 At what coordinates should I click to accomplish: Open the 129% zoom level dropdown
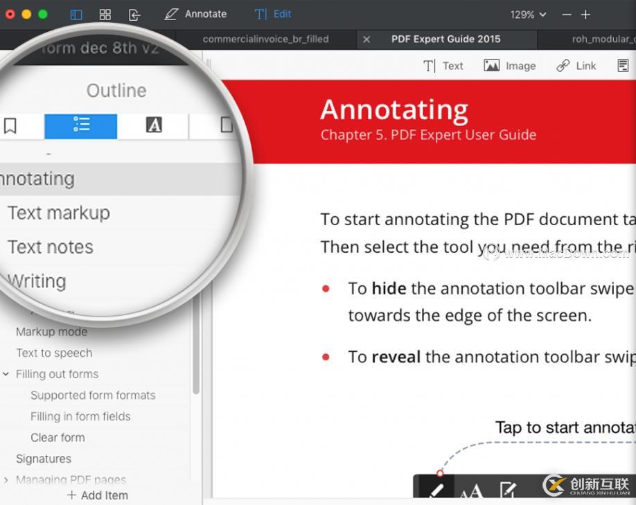[528, 15]
